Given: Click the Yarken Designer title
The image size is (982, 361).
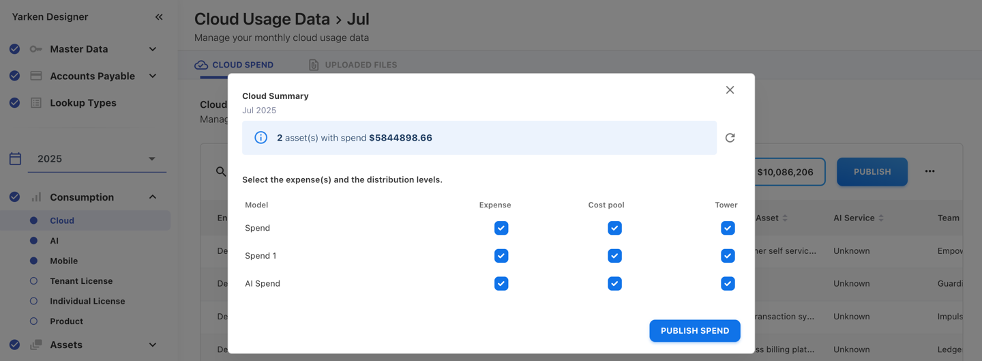Looking at the screenshot, I should [x=50, y=17].
